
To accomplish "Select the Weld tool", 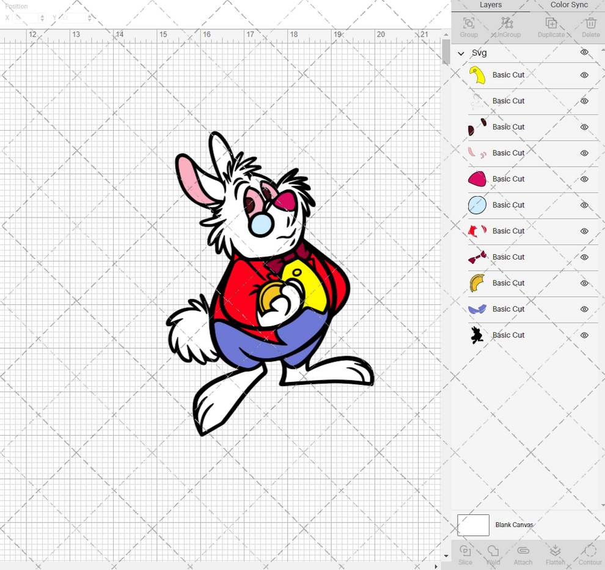I will click(493, 554).
